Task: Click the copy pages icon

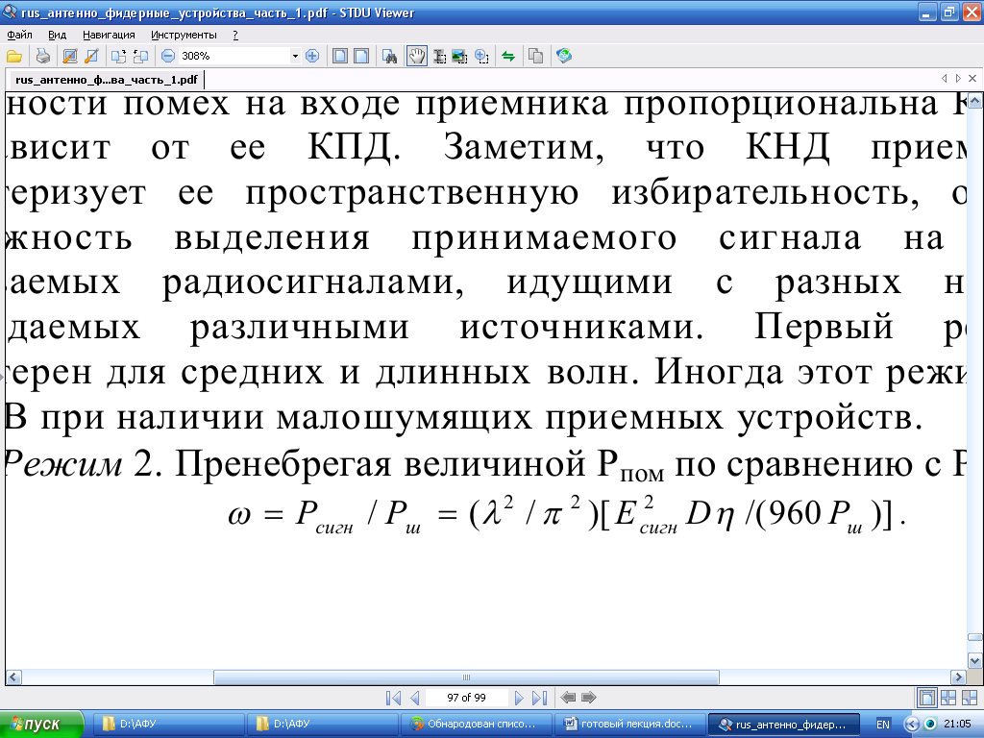Action: point(535,56)
